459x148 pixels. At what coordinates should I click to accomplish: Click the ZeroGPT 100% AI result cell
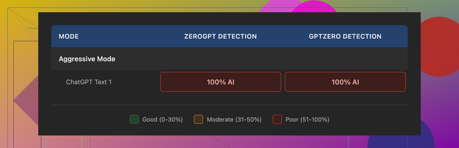point(221,82)
